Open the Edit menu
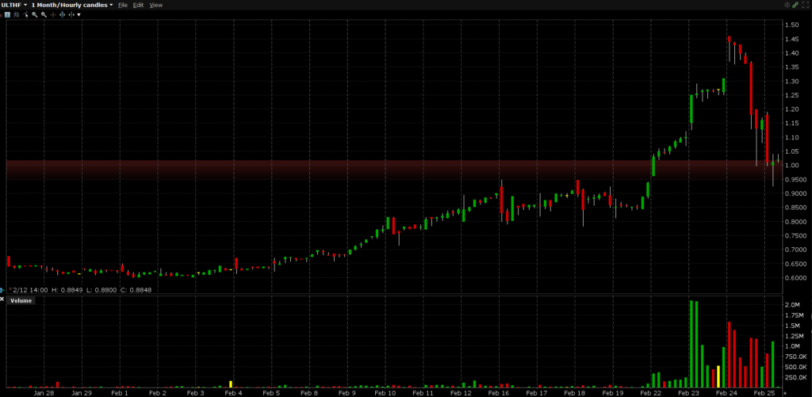812x397 pixels. 138,5
